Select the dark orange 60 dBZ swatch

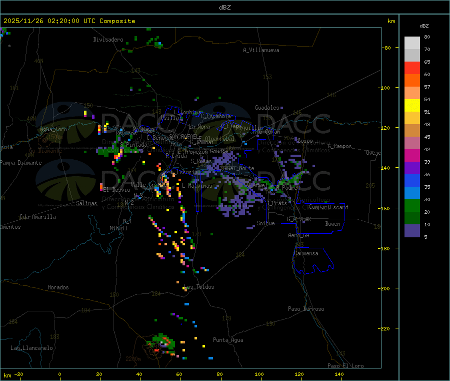click(x=412, y=81)
